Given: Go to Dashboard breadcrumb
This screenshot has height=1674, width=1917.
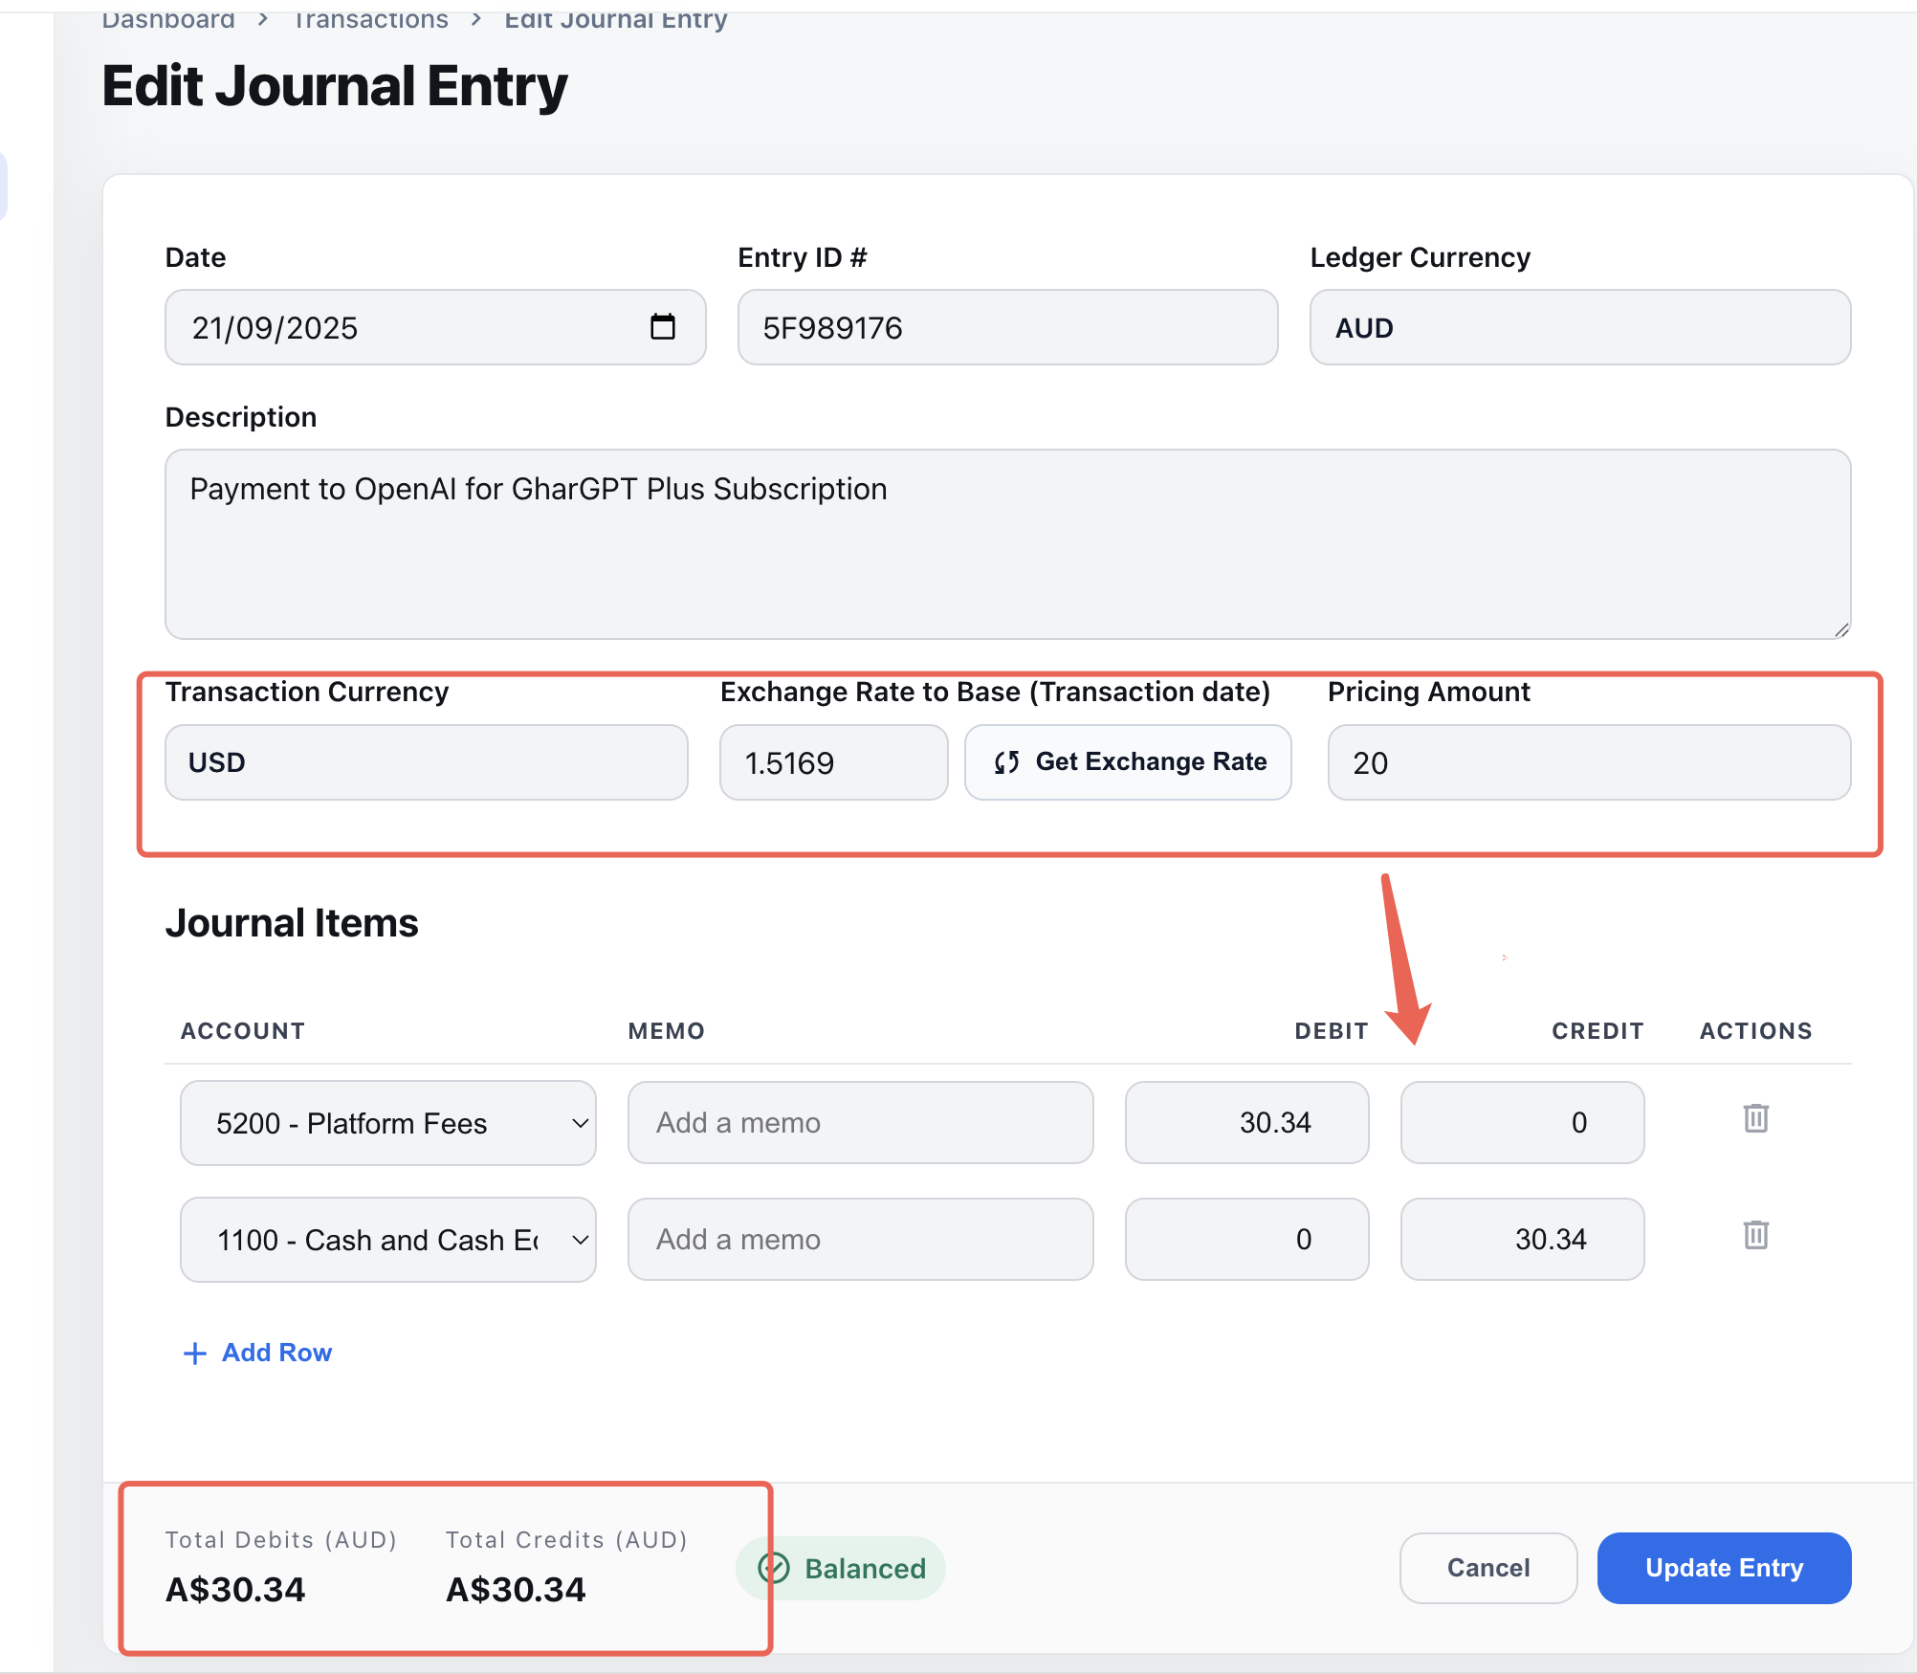Looking at the screenshot, I should point(168,19).
